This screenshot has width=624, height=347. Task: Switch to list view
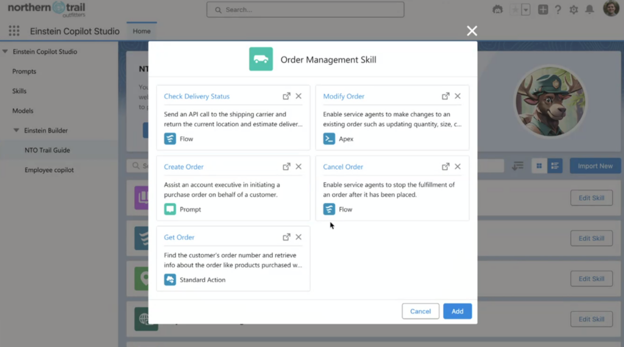click(555, 166)
